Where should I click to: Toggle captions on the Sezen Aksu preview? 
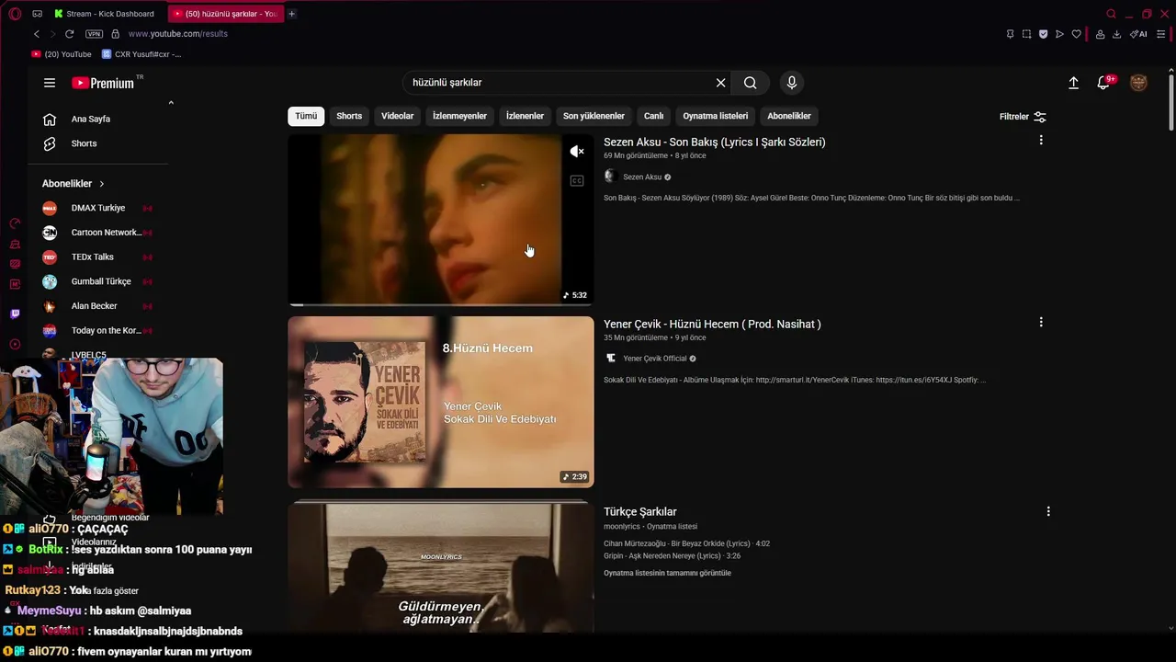click(577, 181)
